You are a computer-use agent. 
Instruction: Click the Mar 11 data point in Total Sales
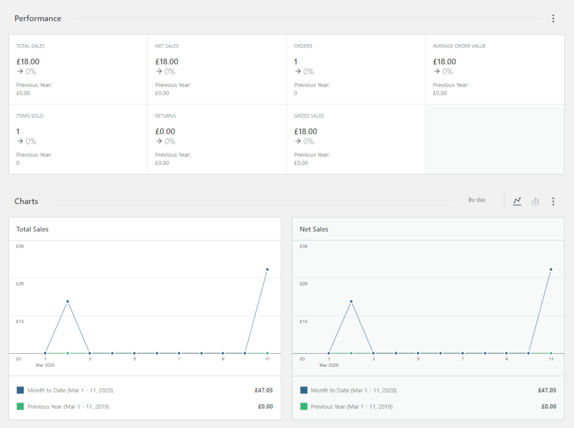coord(267,269)
